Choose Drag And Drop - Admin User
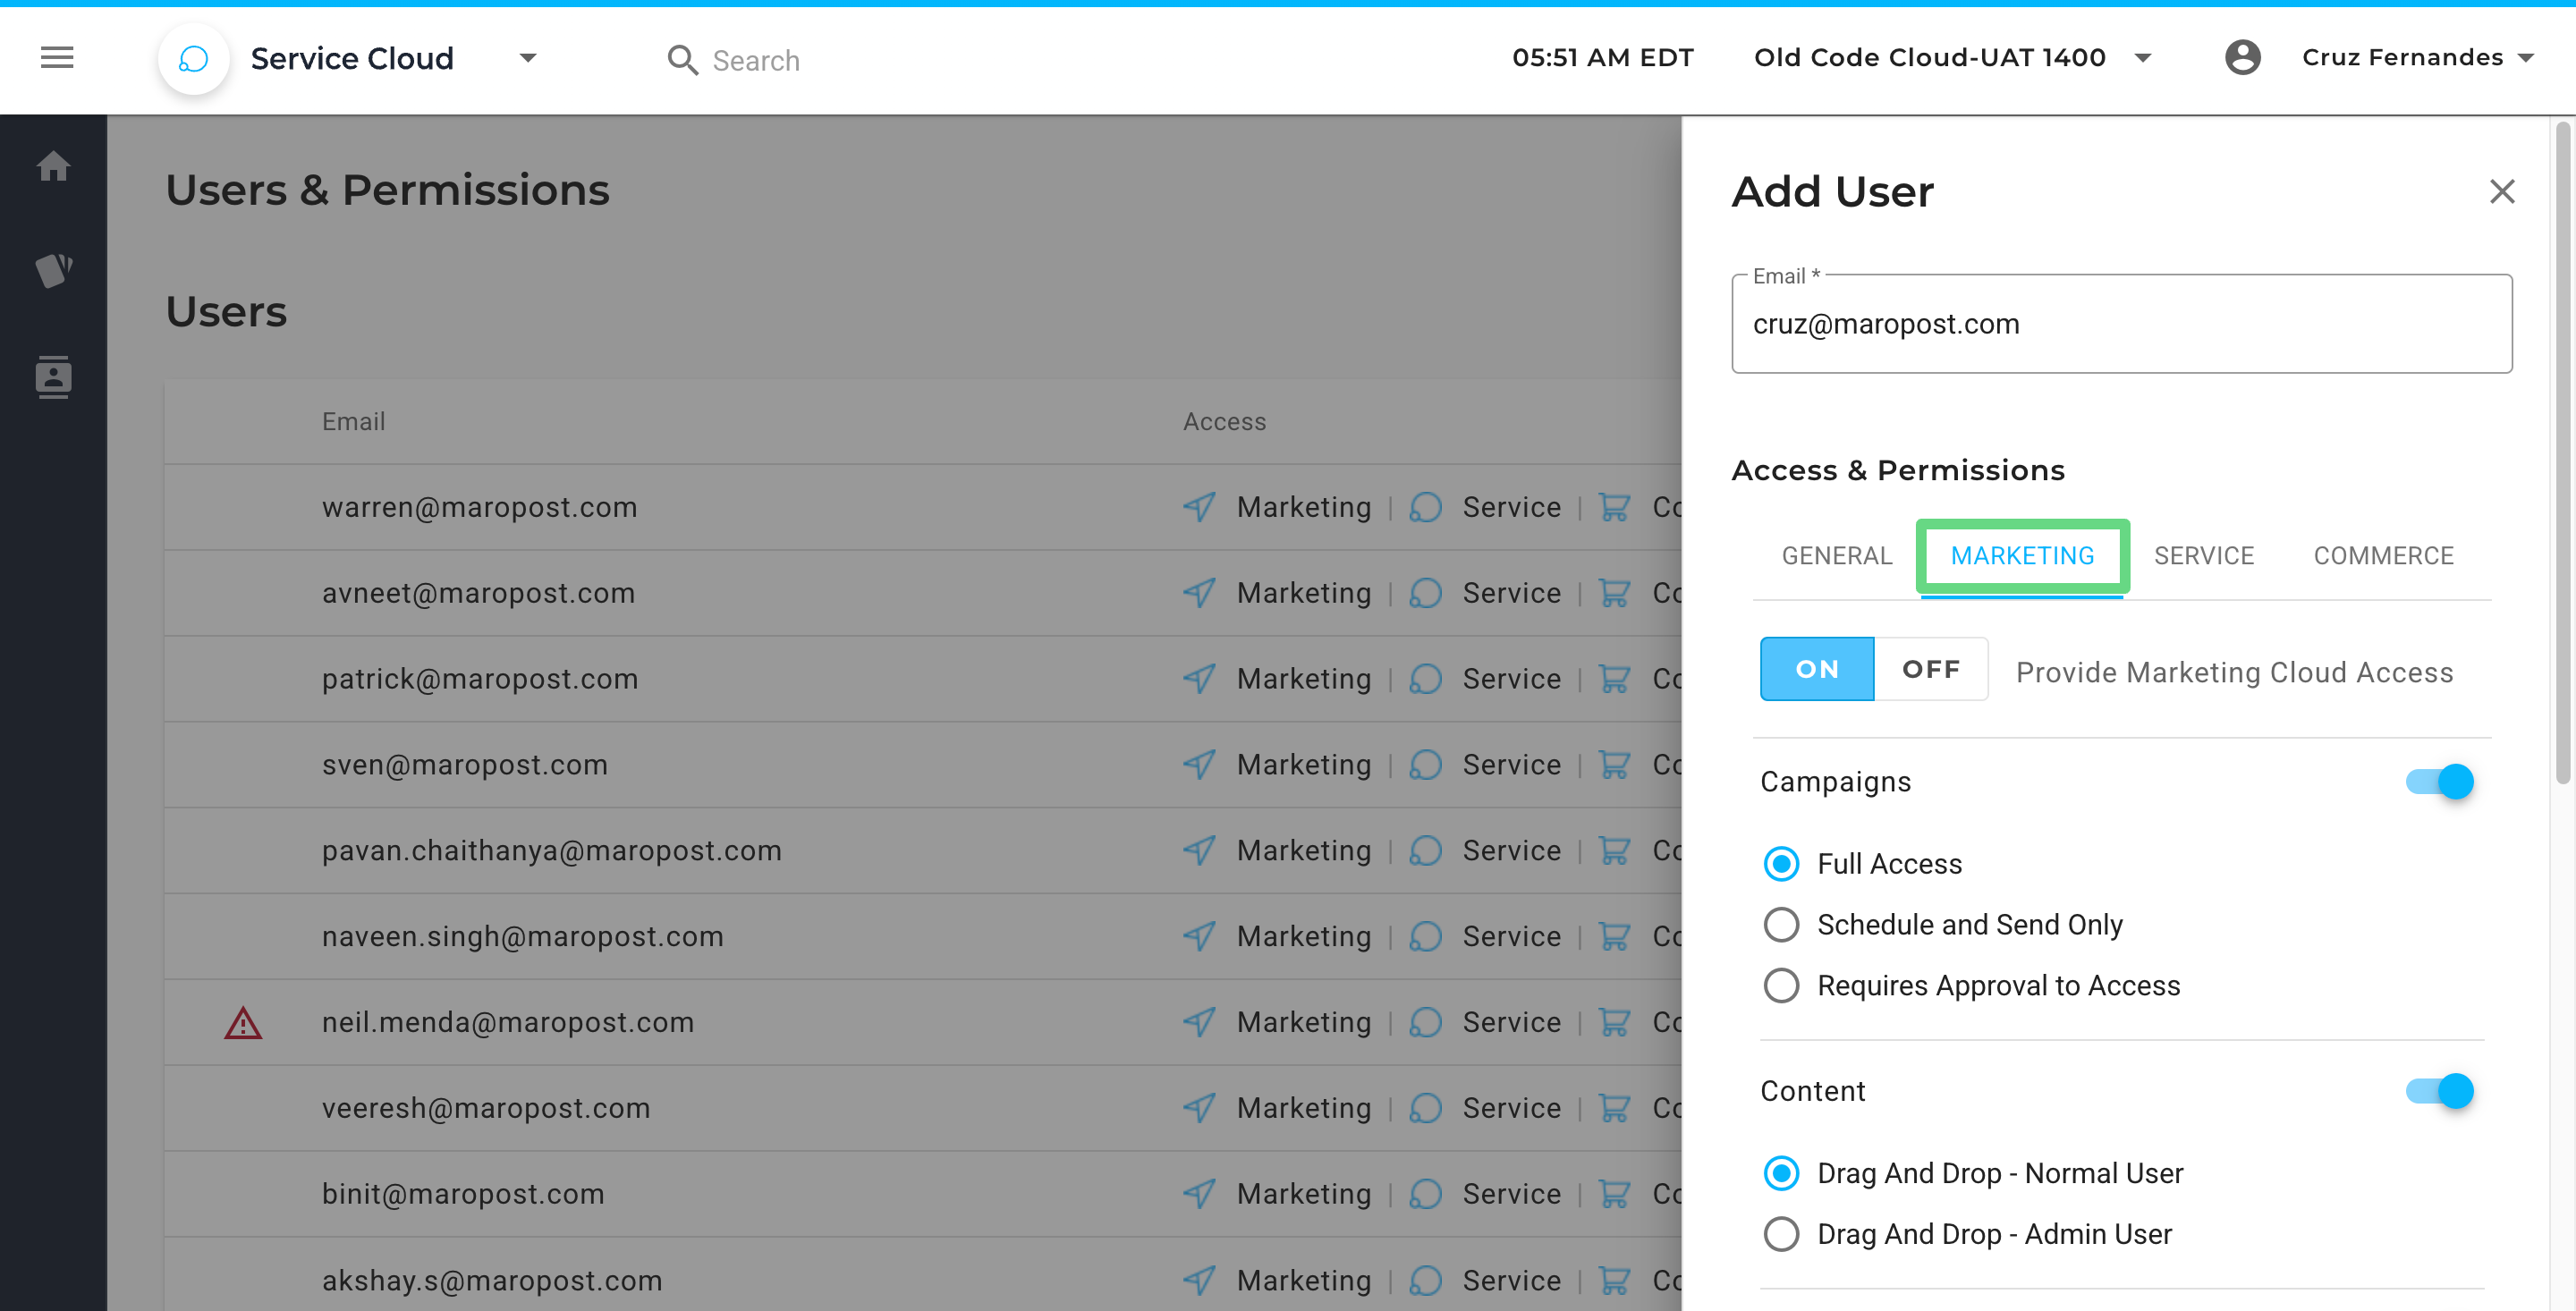This screenshot has width=2576, height=1311. 1781,1234
